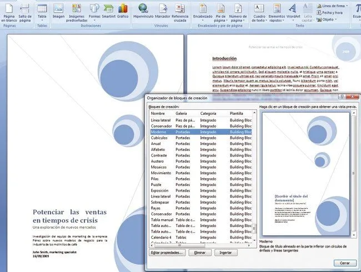Insert a Referencia cruzada
This screenshot has height=272, width=361.
tap(180, 13)
